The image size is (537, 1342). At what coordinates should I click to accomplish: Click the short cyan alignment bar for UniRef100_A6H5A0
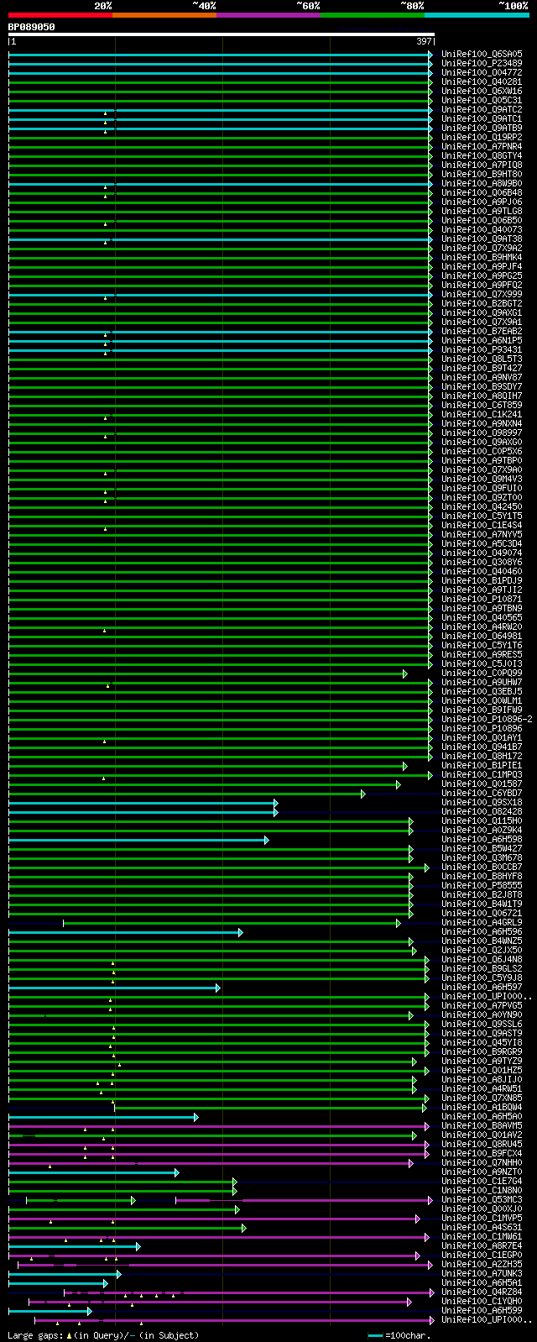(103, 1117)
